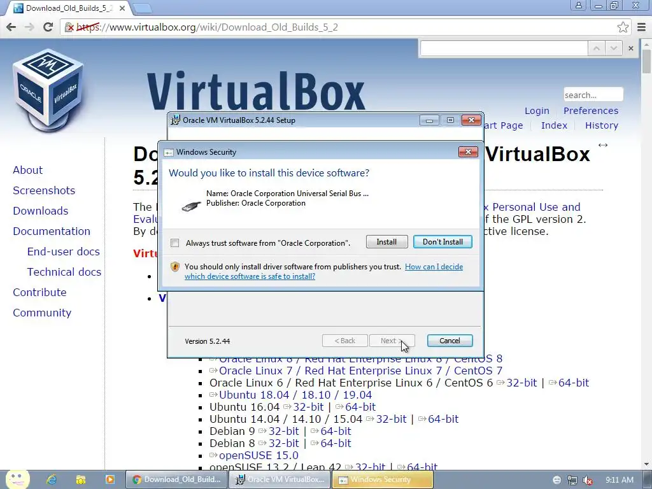Click the VirtualBox site search box
Viewport: 652px width, 489px height.
pos(593,95)
